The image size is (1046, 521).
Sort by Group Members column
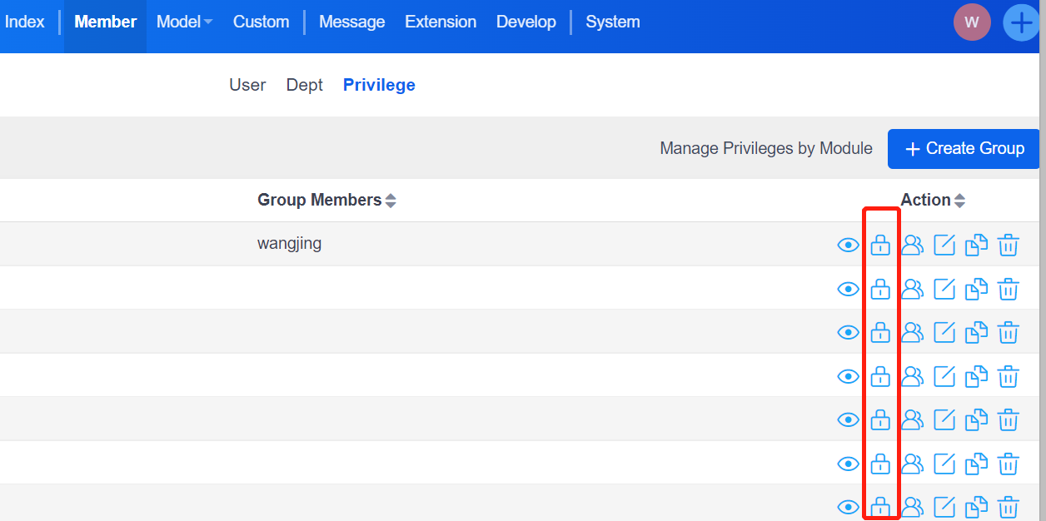pyautogui.click(x=390, y=201)
